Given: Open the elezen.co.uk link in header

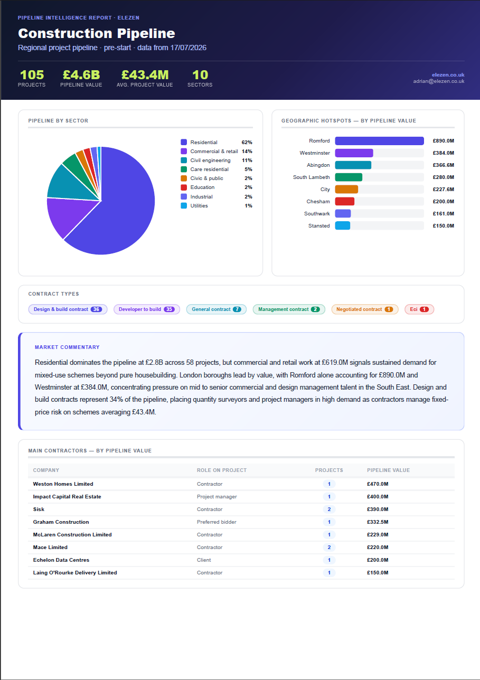Looking at the screenshot, I should 448,75.
